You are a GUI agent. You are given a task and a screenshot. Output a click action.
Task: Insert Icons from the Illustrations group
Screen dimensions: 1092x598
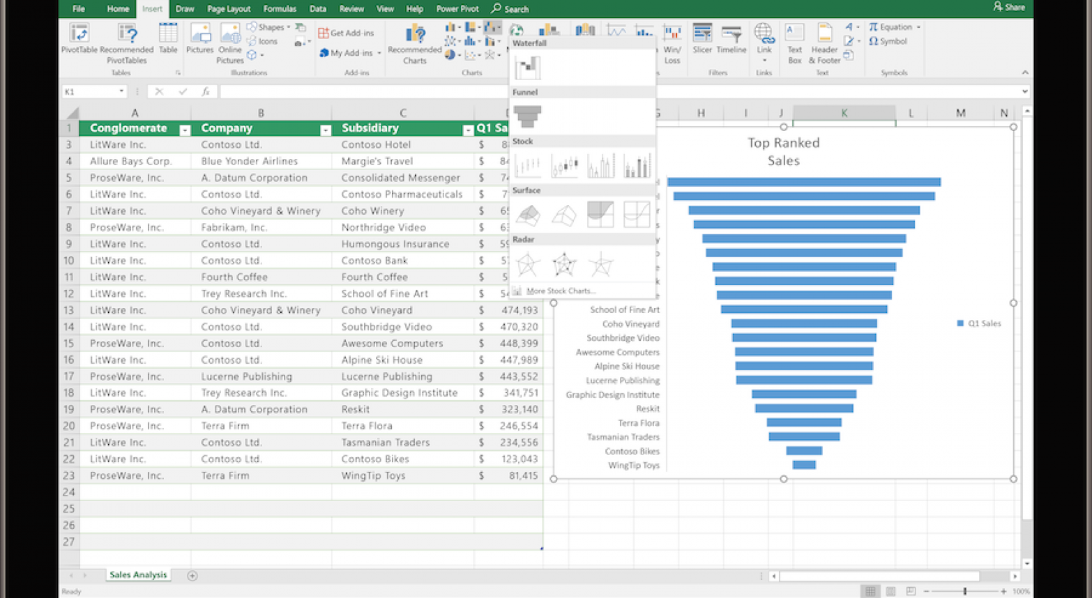(x=262, y=41)
